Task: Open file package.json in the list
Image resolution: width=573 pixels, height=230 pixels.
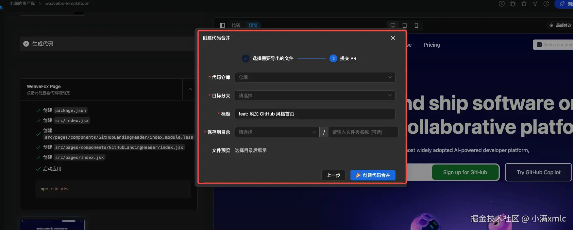Action: tap(71, 111)
